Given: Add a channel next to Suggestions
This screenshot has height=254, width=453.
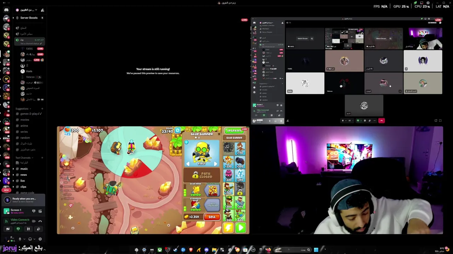Looking at the screenshot, I should pyautogui.click(x=42, y=109).
